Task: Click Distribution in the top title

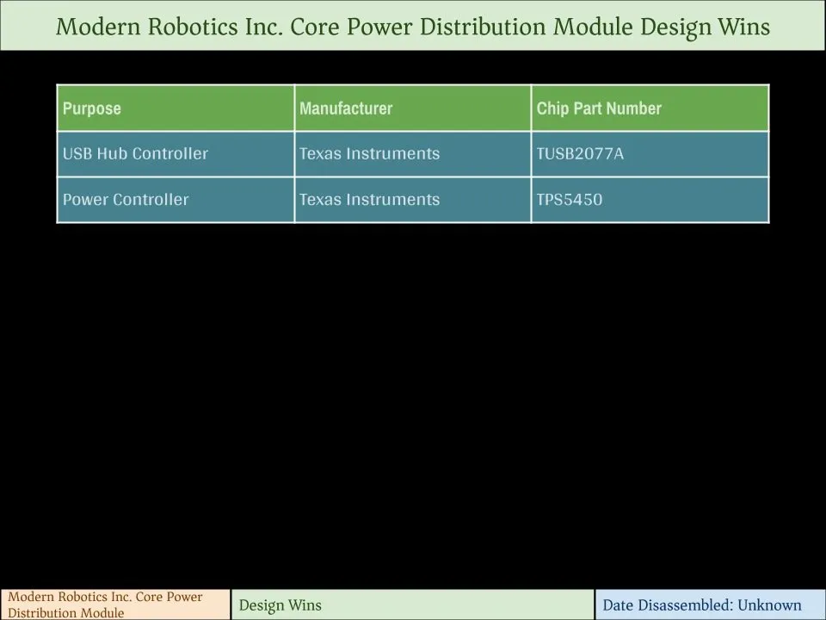Action: [482, 27]
